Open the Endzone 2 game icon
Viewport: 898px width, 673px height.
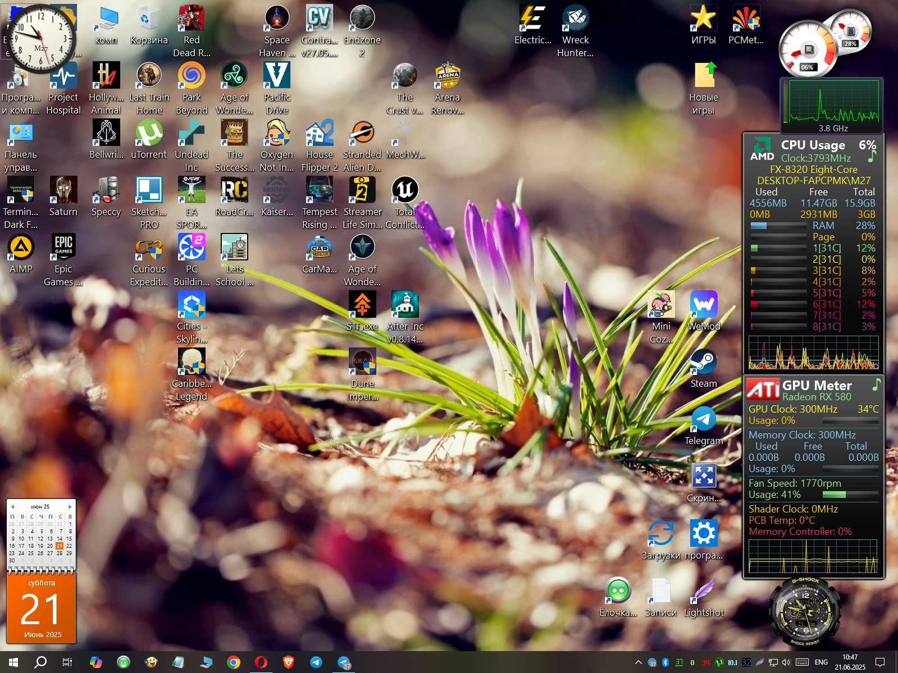[x=362, y=31]
